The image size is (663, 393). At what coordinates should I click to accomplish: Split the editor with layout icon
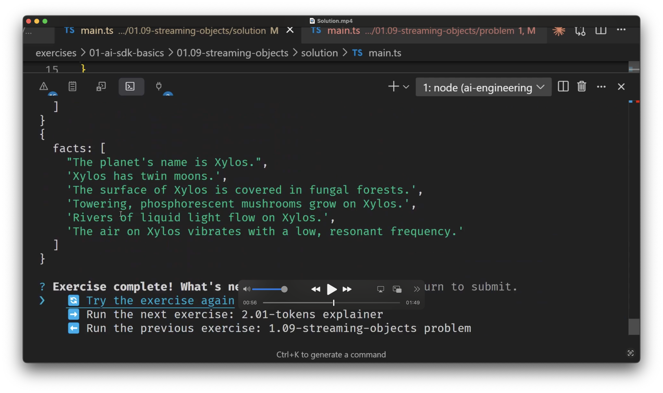601,31
